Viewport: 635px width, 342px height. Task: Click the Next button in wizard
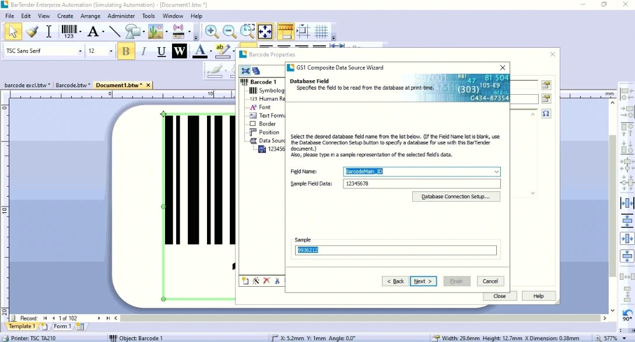coord(423,281)
